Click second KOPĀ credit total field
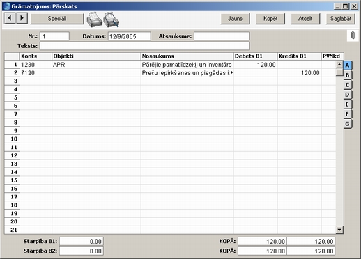361x259 pixels. (311, 251)
